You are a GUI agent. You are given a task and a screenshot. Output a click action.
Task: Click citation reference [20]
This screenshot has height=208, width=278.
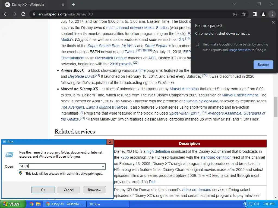(x=136, y=63)
